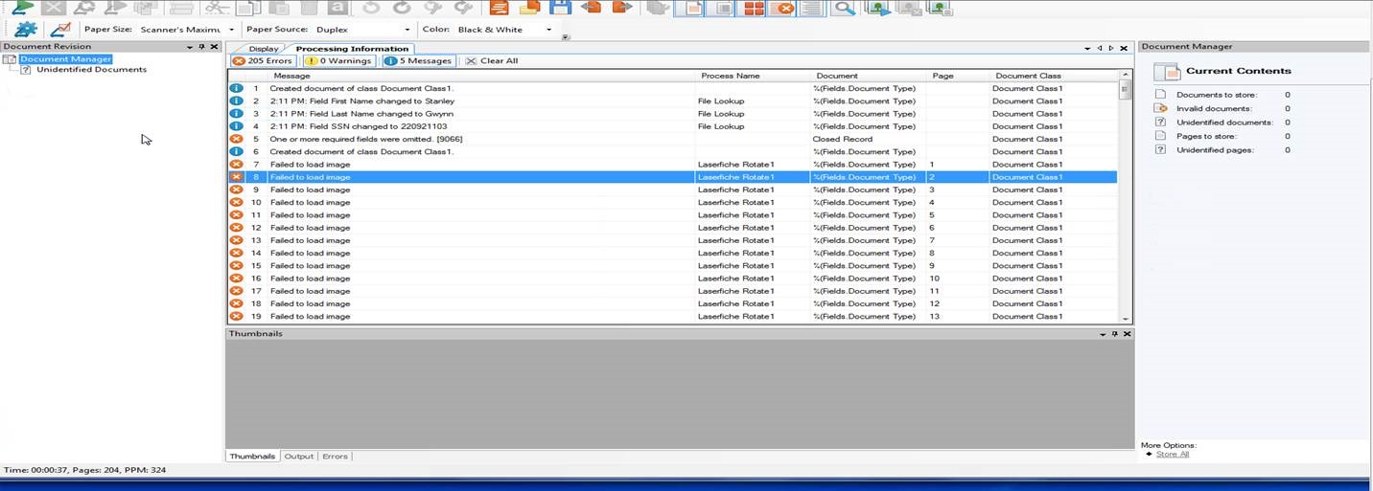1373x491 pixels.
Task: Select row 'Field First Name changed to Stanley'
Action: tap(672, 101)
